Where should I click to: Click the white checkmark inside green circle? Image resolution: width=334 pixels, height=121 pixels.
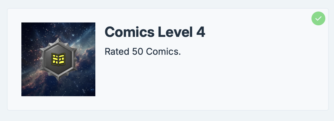318,19
